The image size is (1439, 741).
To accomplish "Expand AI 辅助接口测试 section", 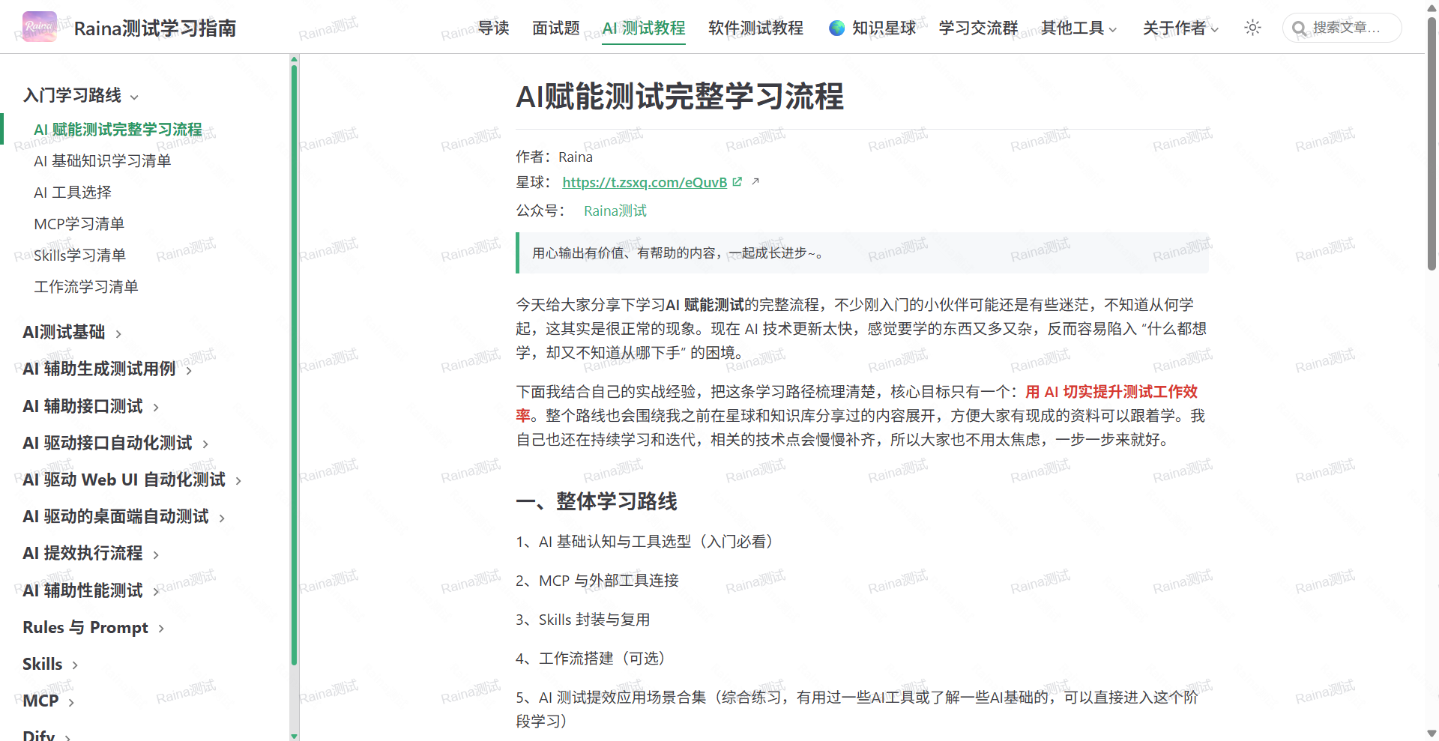I will [91, 406].
